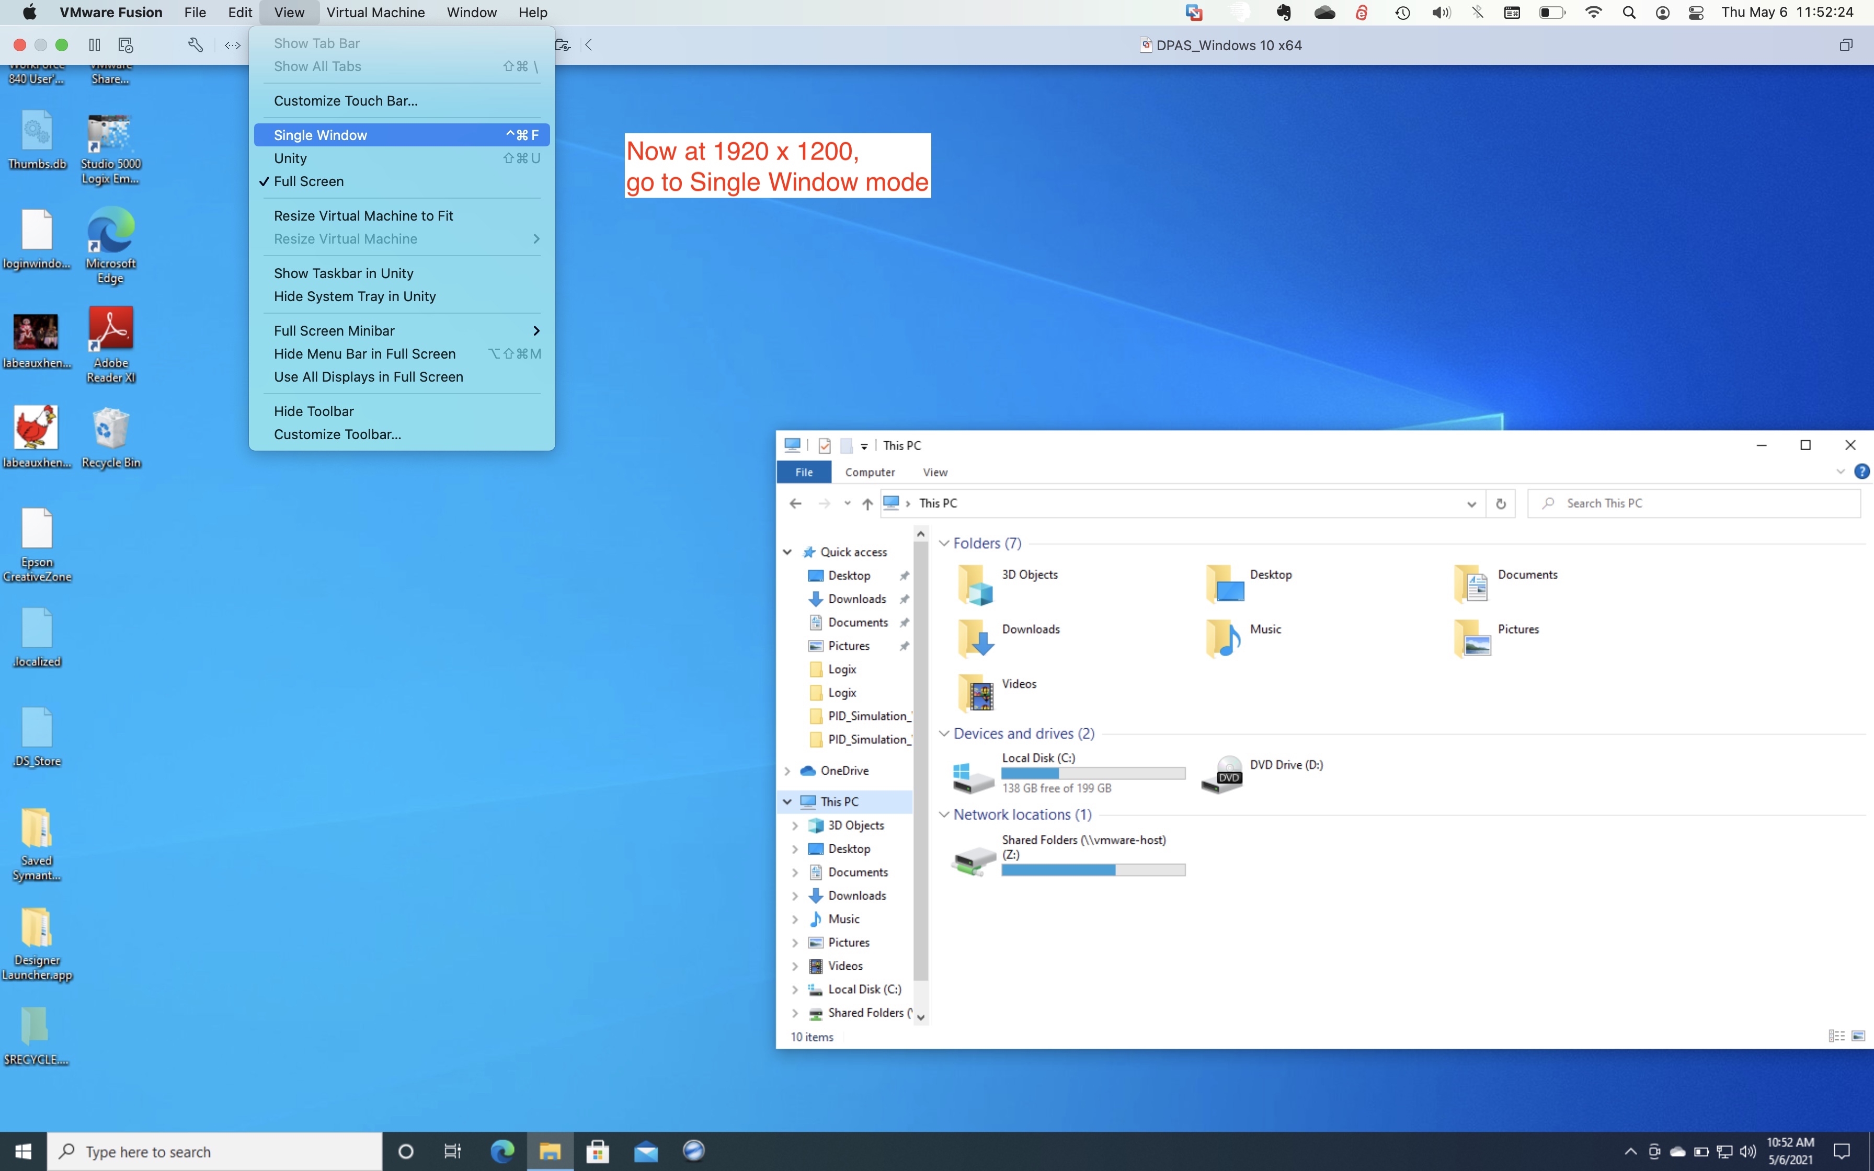Toggle Hide Menu Bar in Full Screen

pos(364,354)
